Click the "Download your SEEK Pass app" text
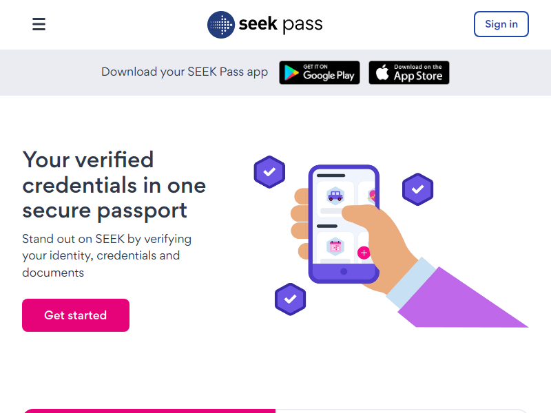Image resolution: width=551 pixels, height=413 pixels. pos(185,72)
